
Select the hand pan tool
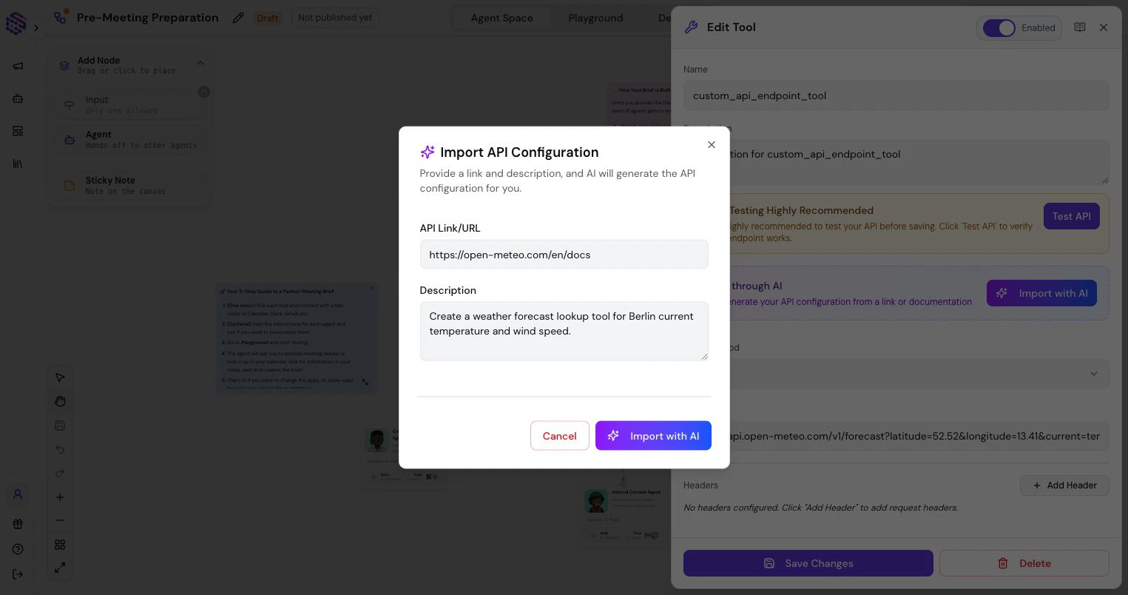coord(60,401)
